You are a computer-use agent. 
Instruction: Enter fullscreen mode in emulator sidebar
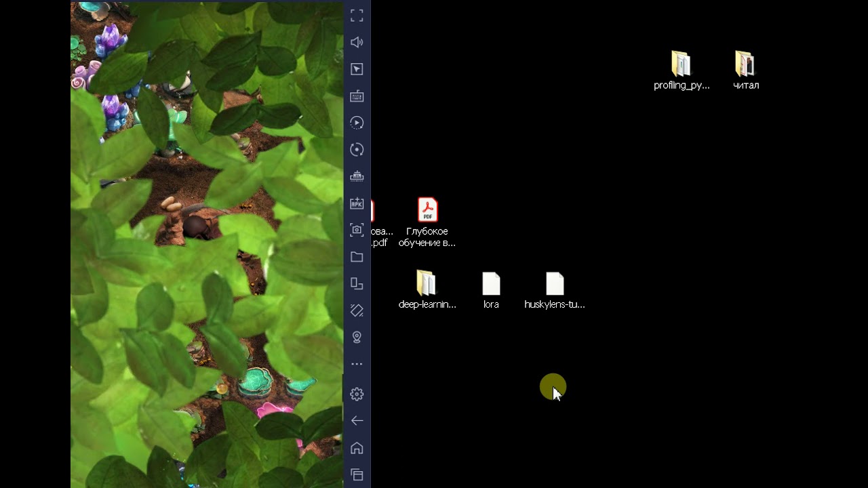click(x=357, y=16)
